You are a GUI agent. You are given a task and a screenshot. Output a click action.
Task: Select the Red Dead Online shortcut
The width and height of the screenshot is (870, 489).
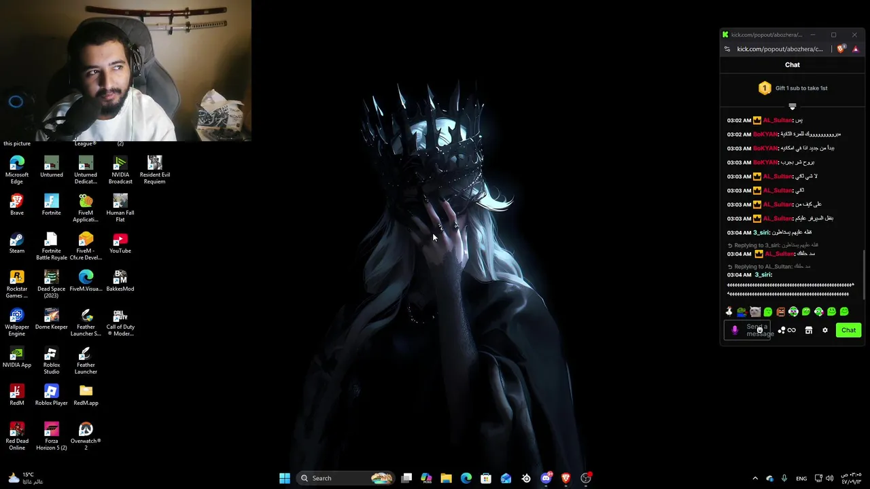17,436
